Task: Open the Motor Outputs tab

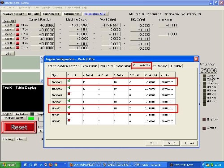Action: point(90,66)
